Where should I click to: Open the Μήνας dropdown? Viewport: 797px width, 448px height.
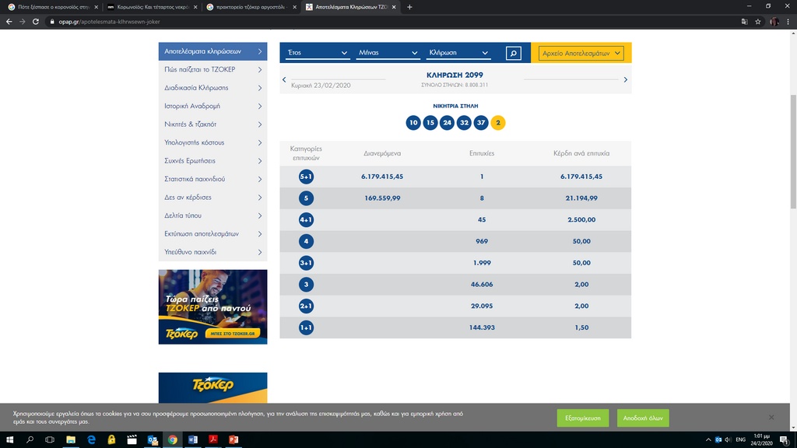388,53
